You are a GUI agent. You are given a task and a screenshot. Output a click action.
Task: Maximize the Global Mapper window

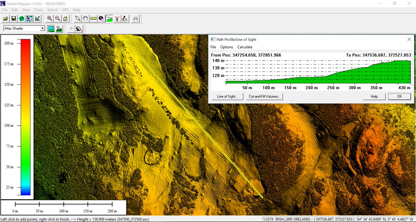(x=395, y=3)
